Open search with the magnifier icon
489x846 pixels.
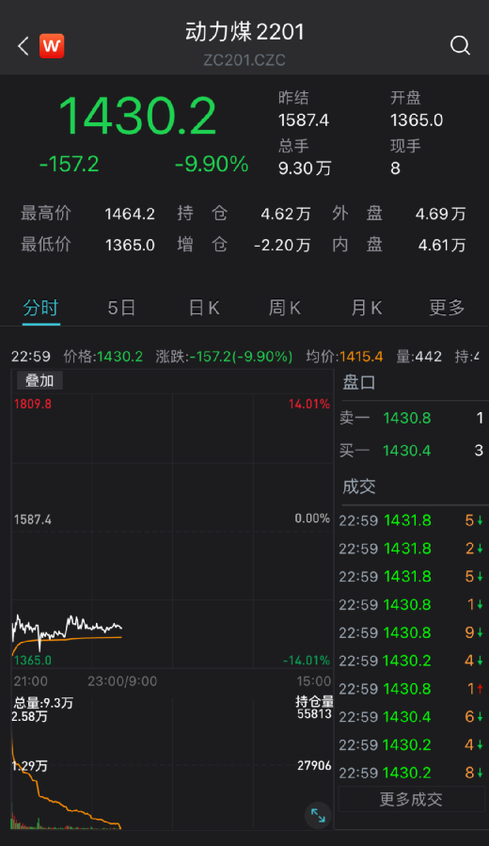460,46
